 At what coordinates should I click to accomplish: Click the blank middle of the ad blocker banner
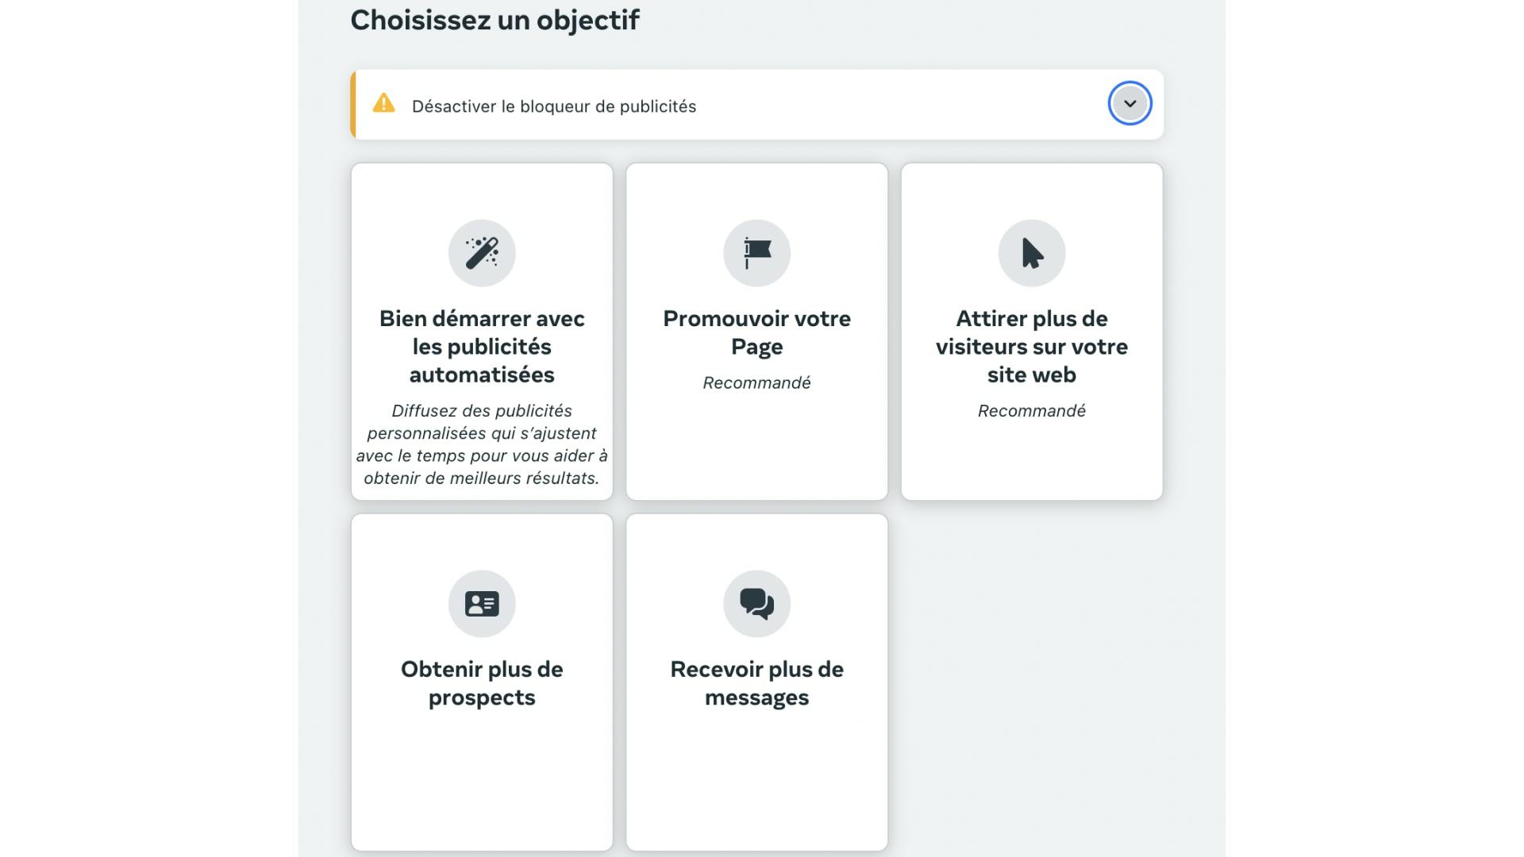[897, 105]
